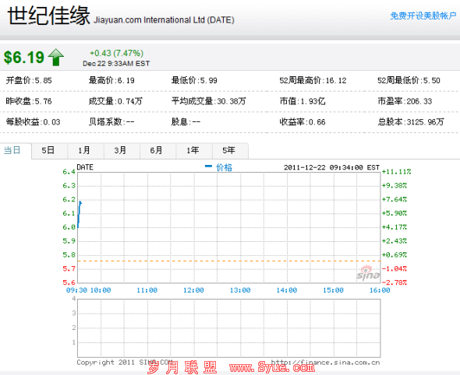Click the green up-arrow price icon
This screenshot has height=375, width=460.
point(56,57)
